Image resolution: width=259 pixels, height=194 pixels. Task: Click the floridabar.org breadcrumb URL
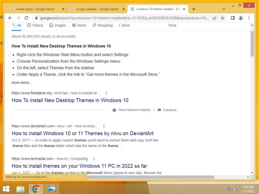[x=56, y=93]
